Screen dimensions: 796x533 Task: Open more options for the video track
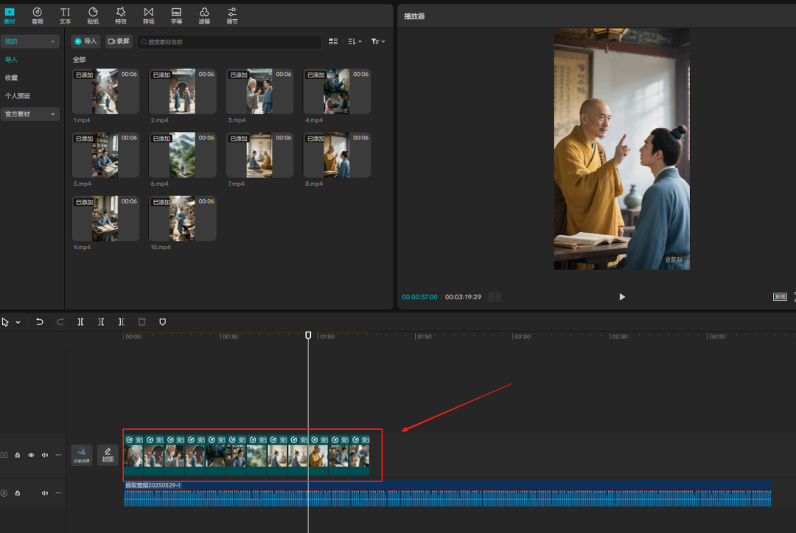click(x=58, y=455)
